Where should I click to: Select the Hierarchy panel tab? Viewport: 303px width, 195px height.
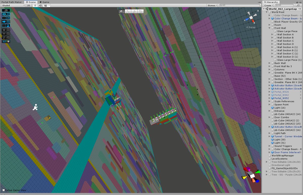tap(271, 2)
